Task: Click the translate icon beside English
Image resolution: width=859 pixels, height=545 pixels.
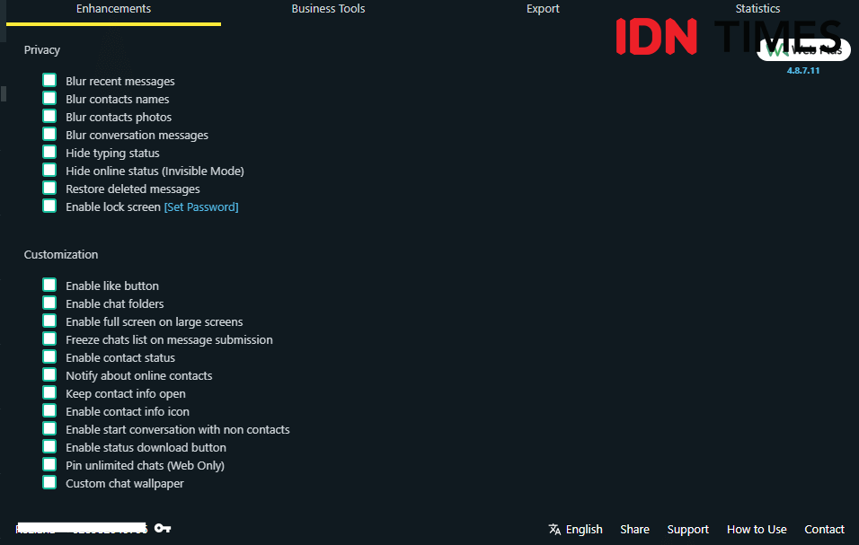Action: 554,529
